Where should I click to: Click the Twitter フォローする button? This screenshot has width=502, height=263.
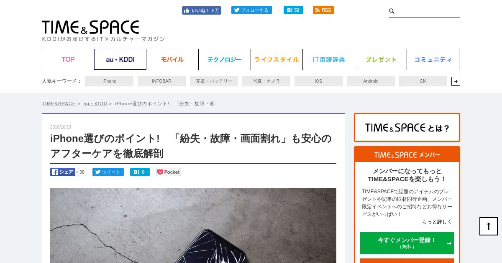(x=251, y=10)
